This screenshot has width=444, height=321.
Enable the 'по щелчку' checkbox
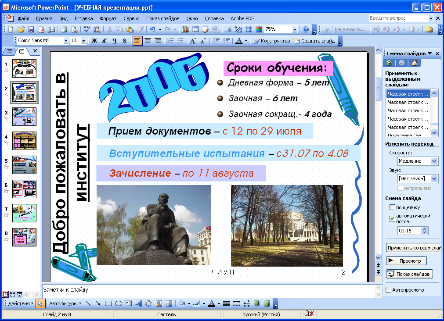pyautogui.click(x=392, y=207)
